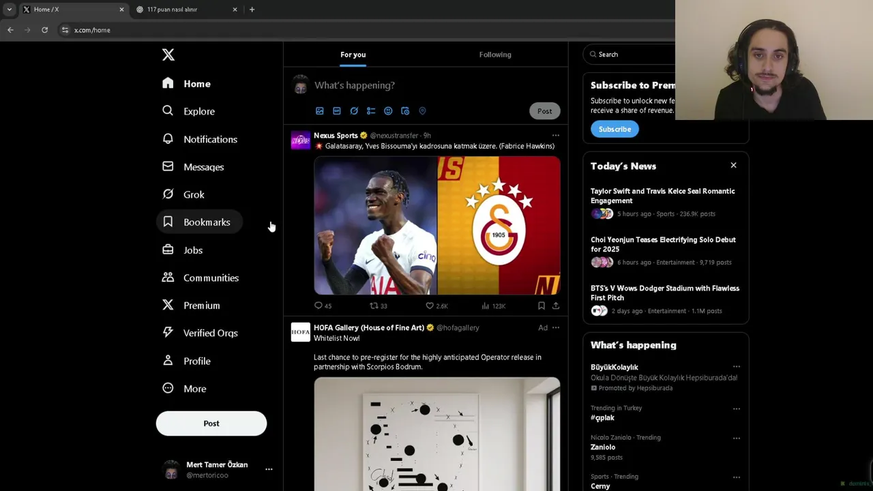The image size is (873, 491).
Task: Open account menu for Mert Tamer Özkan
Action: pyautogui.click(x=217, y=469)
